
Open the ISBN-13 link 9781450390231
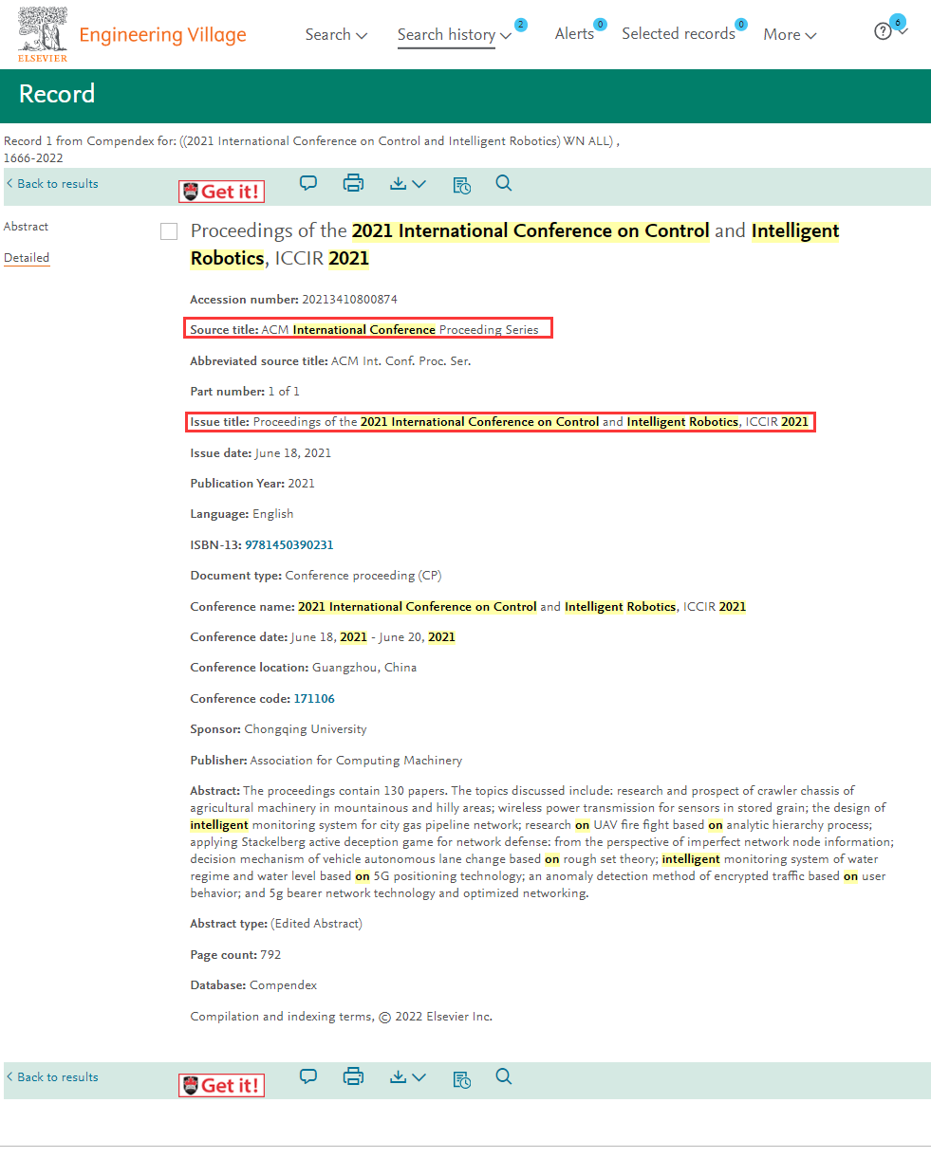coord(289,545)
